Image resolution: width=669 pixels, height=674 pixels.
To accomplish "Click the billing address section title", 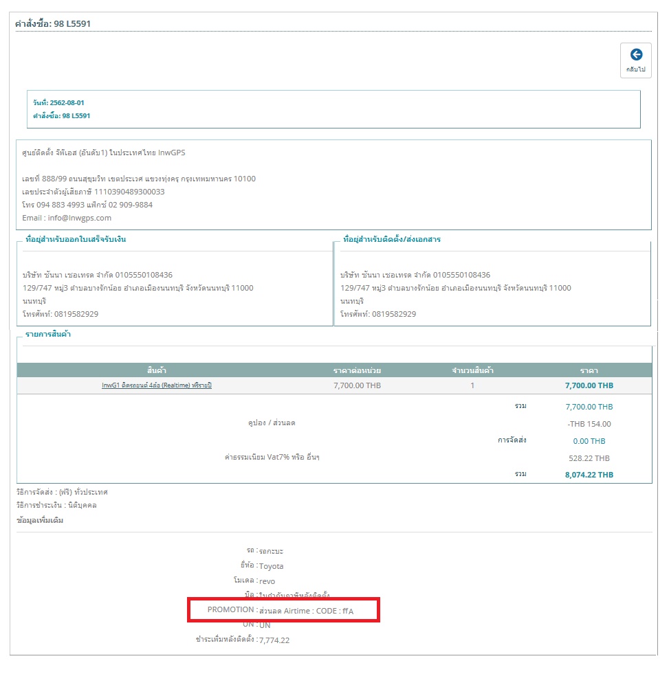I will (76, 239).
